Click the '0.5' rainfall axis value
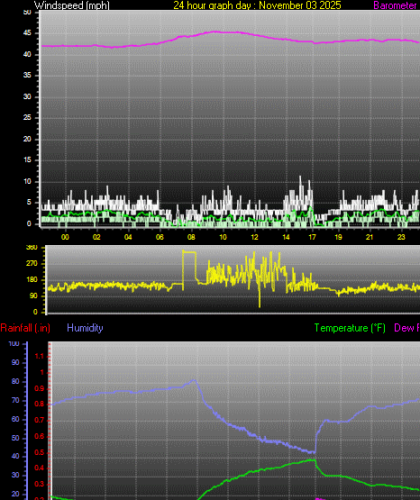 (x=40, y=452)
